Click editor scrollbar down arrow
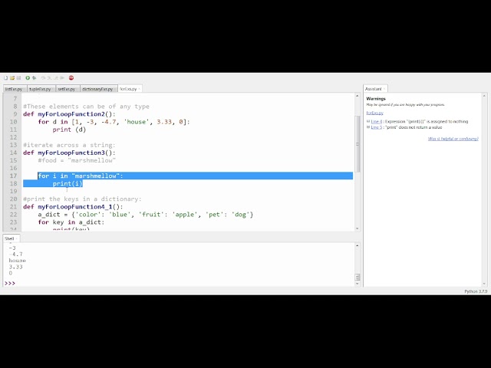Viewport: 491px width, 368px height. click(x=358, y=228)
